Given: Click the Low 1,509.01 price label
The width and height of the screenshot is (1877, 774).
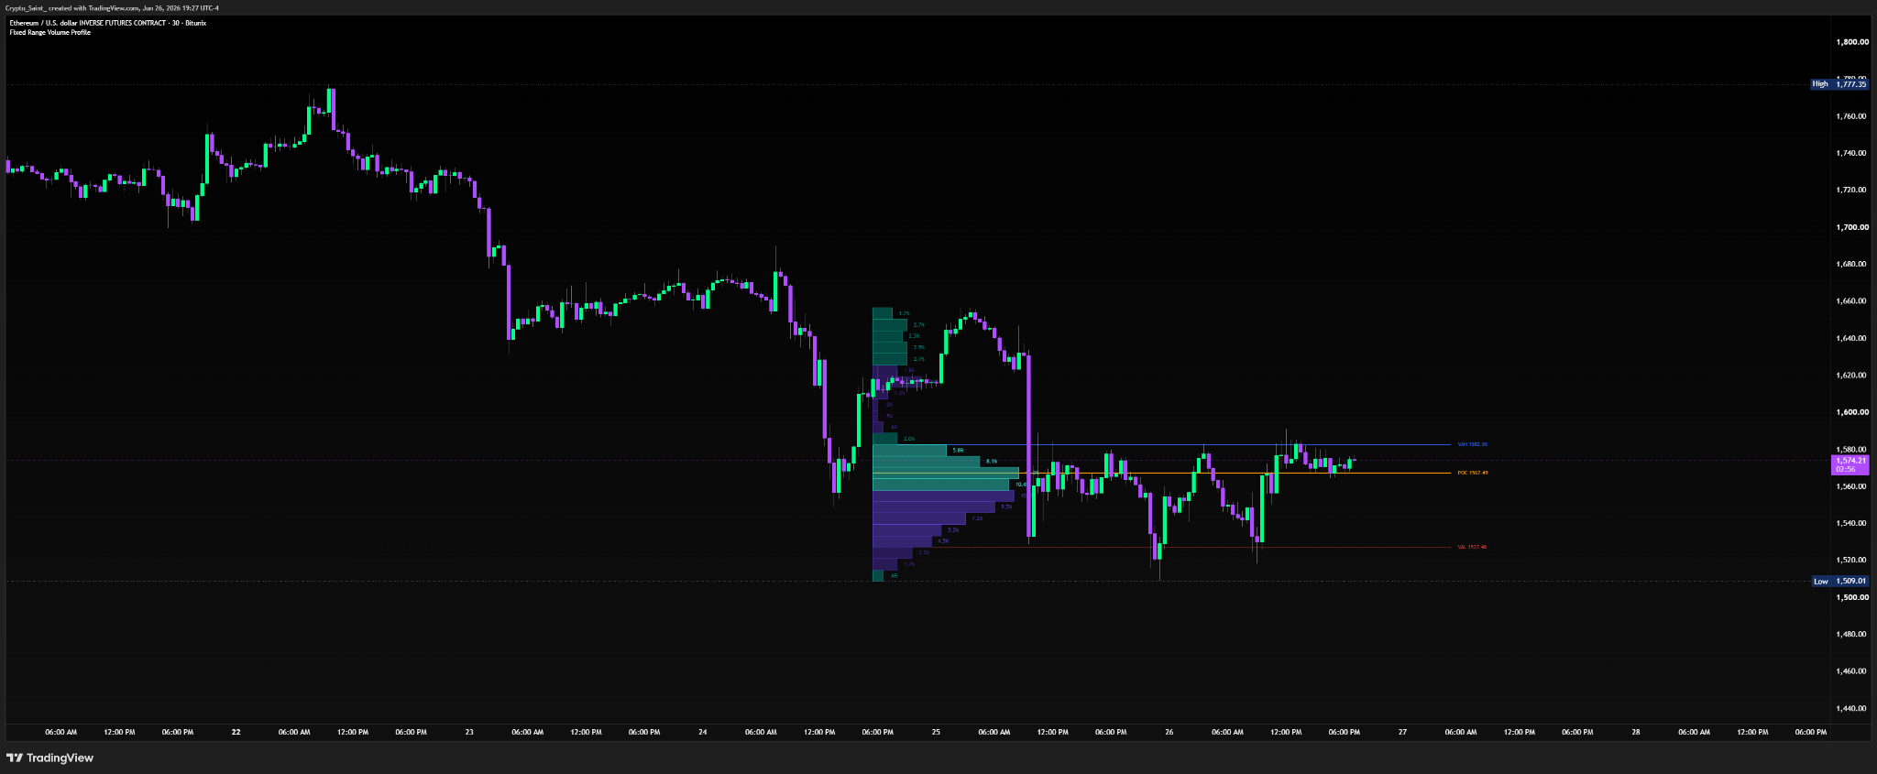Looking at the screenshot, I should (x=1841, y=581).
